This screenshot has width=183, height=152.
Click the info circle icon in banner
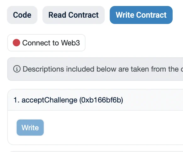17,69
